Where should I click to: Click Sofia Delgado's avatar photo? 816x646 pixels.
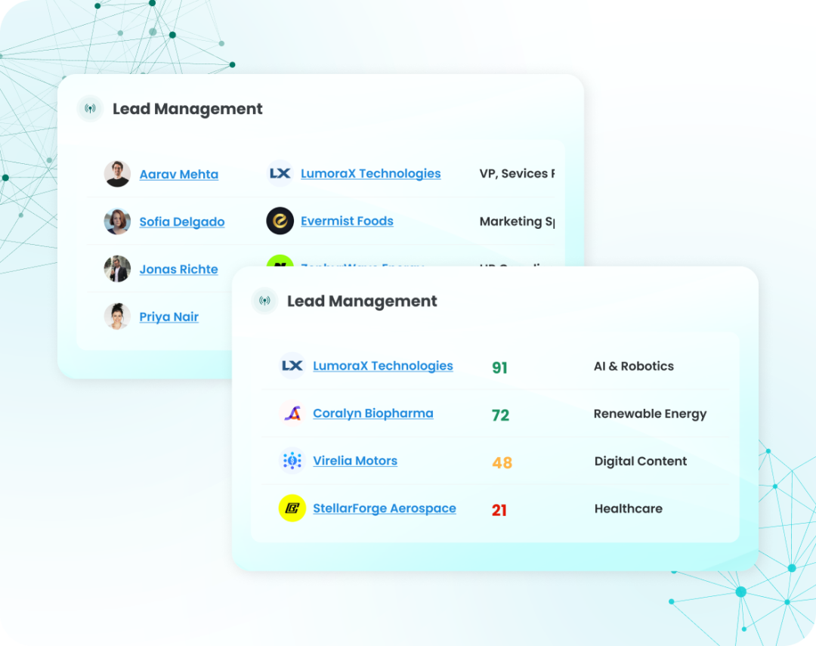[x=117, y=221]
